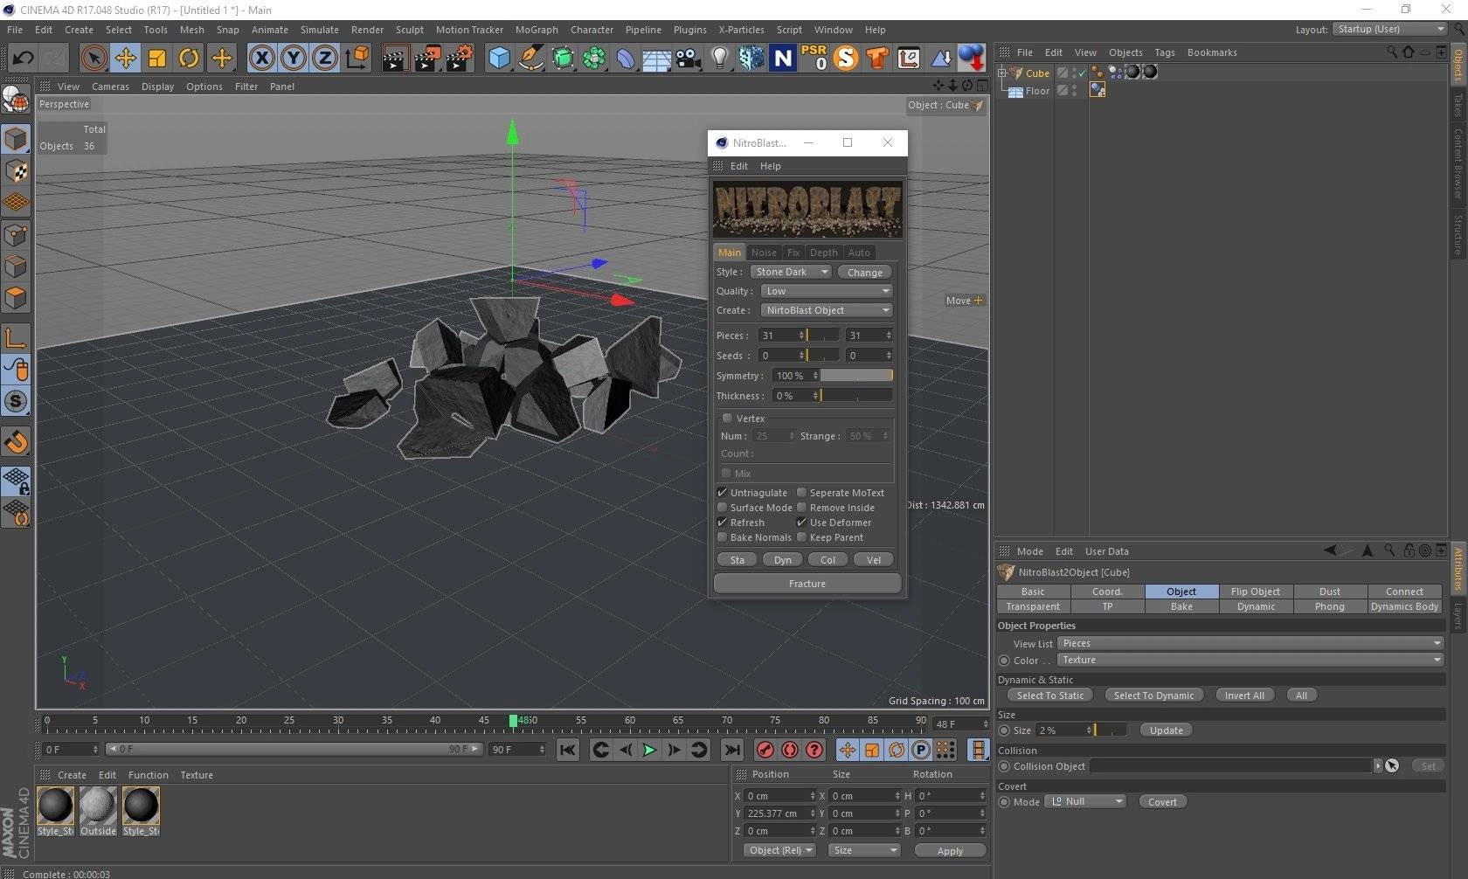Toggle the Snap S icon in left palette
The image size is (1468, 879).
pyautogui.click(x=16, y=402)
